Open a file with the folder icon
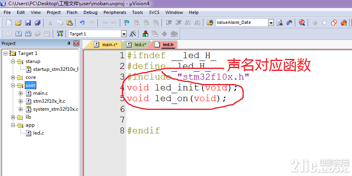This screenshot has width=352, height=176. click(x=18, y=23)
